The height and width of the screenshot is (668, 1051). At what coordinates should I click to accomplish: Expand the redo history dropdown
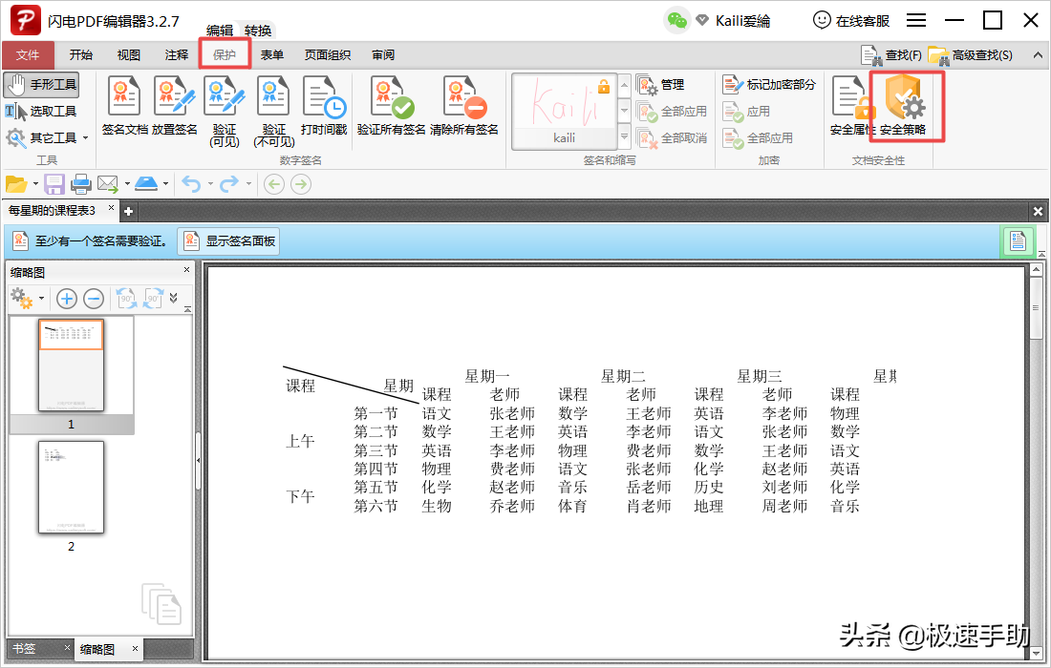click(x=248, y=183)
